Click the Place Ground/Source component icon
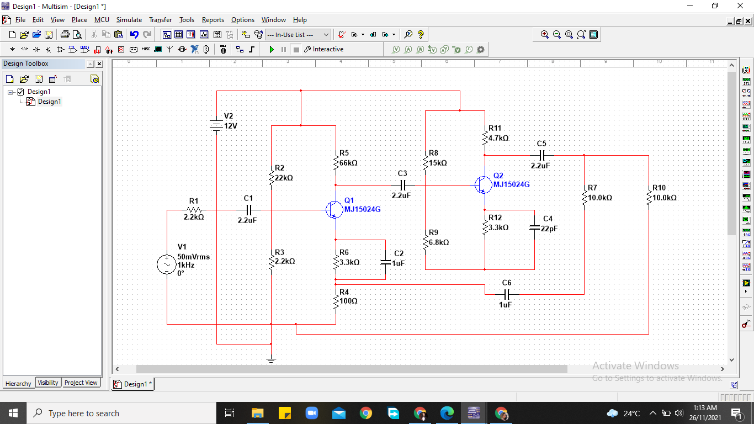Image resolution: width=754 pixels, height=424 pixels. click(12, 49)
